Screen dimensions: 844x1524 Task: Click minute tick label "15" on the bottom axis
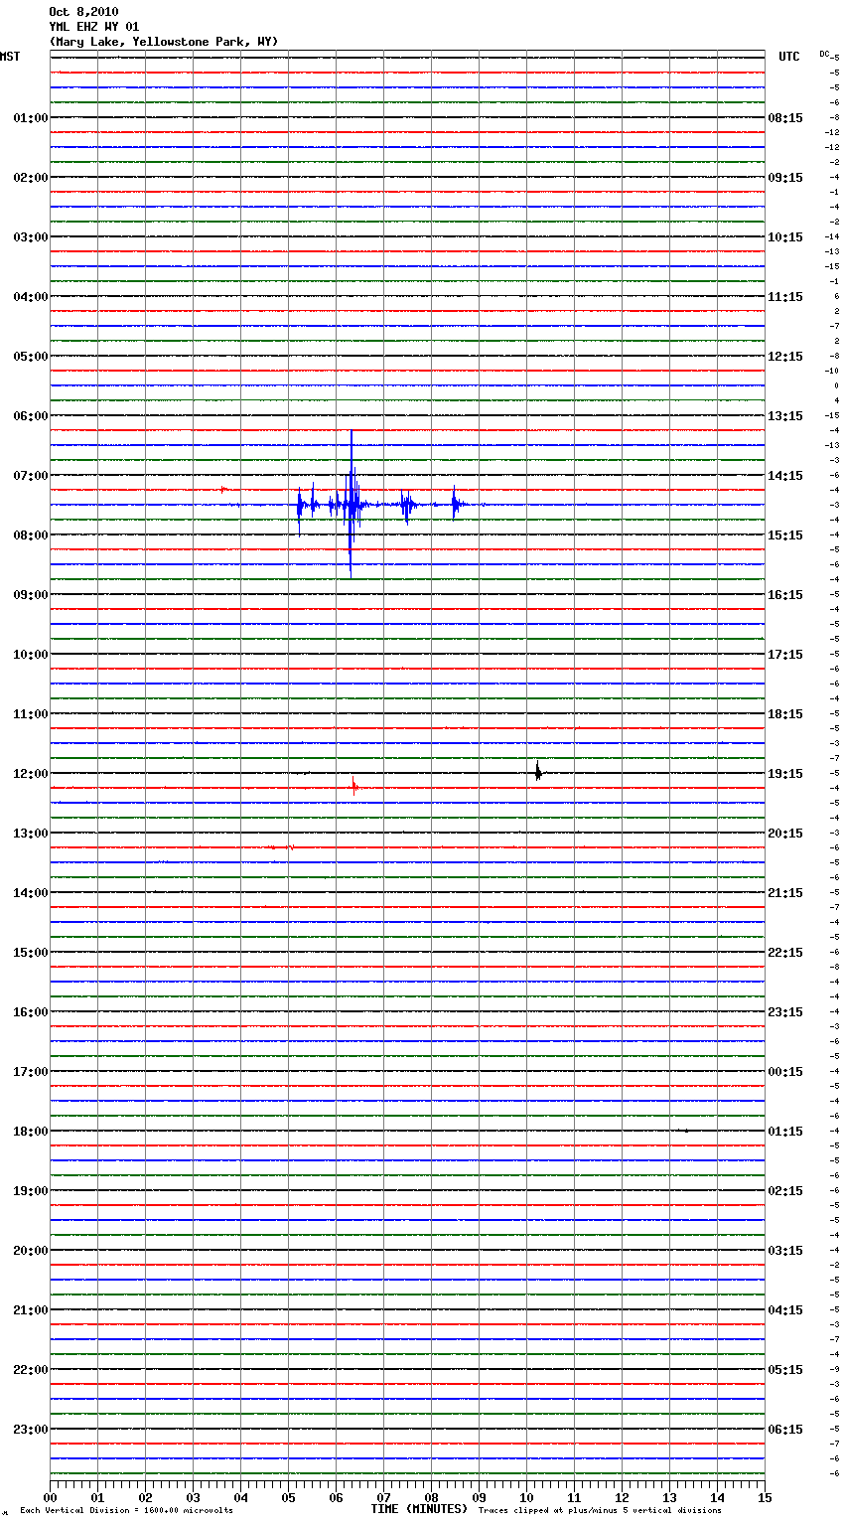(765, 1497)
